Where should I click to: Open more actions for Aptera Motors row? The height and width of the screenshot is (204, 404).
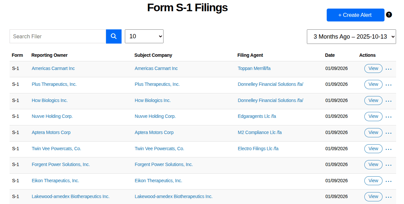[388, 133]
